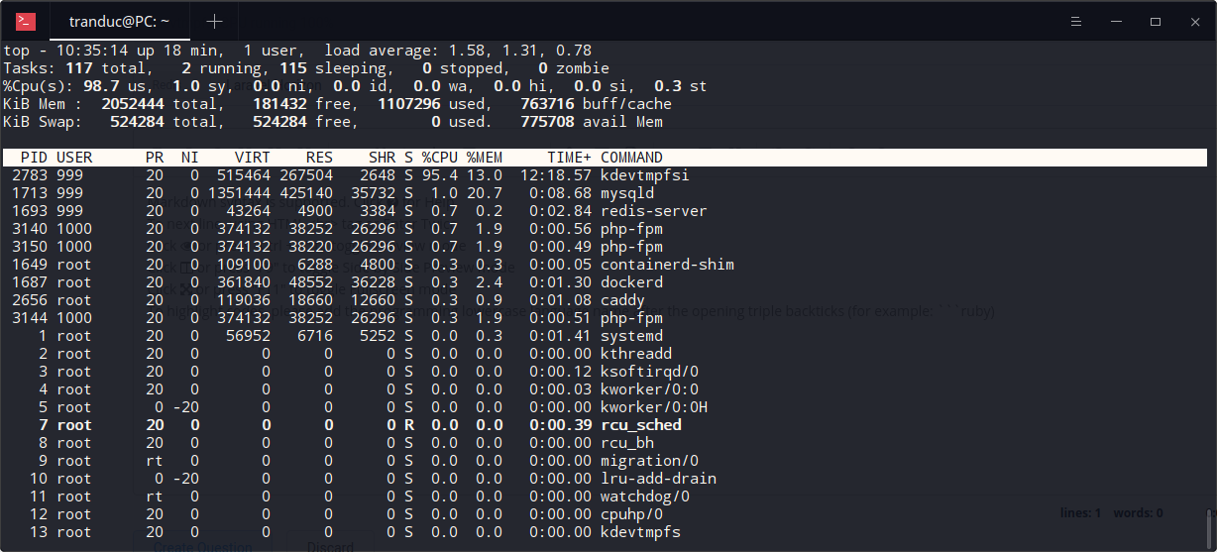Select the tranduc@PC: ~ tab

118,22
